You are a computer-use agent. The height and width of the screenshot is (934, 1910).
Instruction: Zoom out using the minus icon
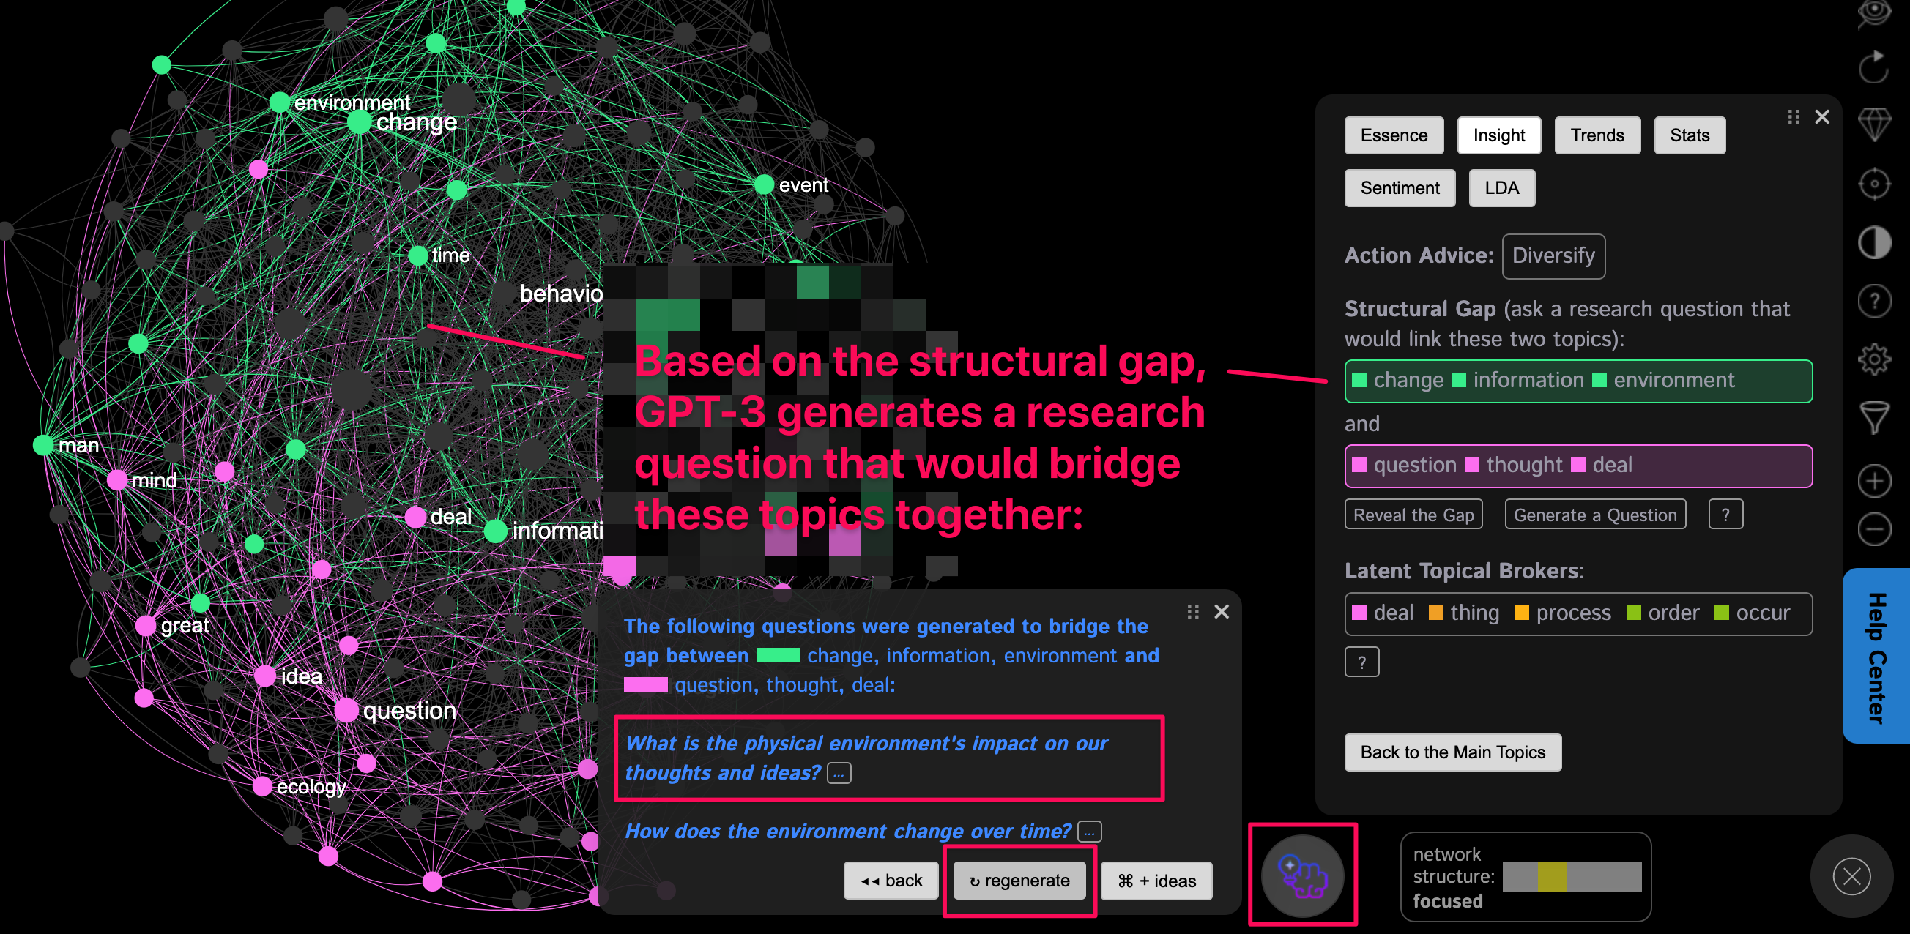pos(1874,529)
